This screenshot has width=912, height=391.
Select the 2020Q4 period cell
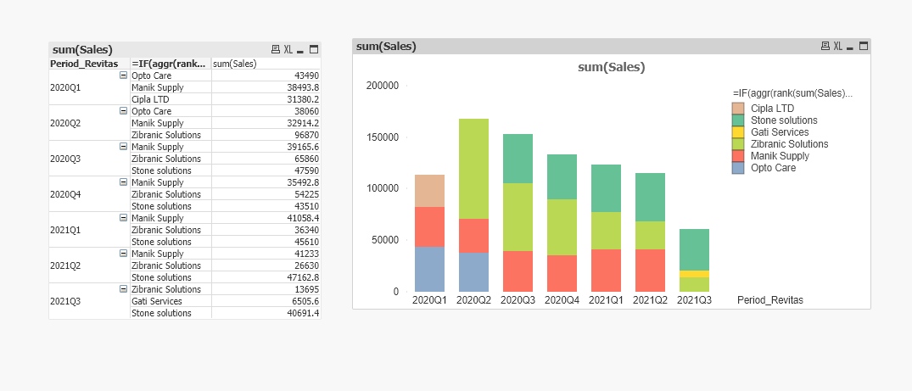(90, 193)
